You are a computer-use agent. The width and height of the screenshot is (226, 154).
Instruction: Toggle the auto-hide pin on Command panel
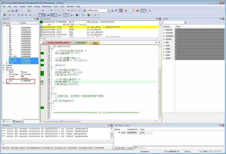[x=108, y=125]
